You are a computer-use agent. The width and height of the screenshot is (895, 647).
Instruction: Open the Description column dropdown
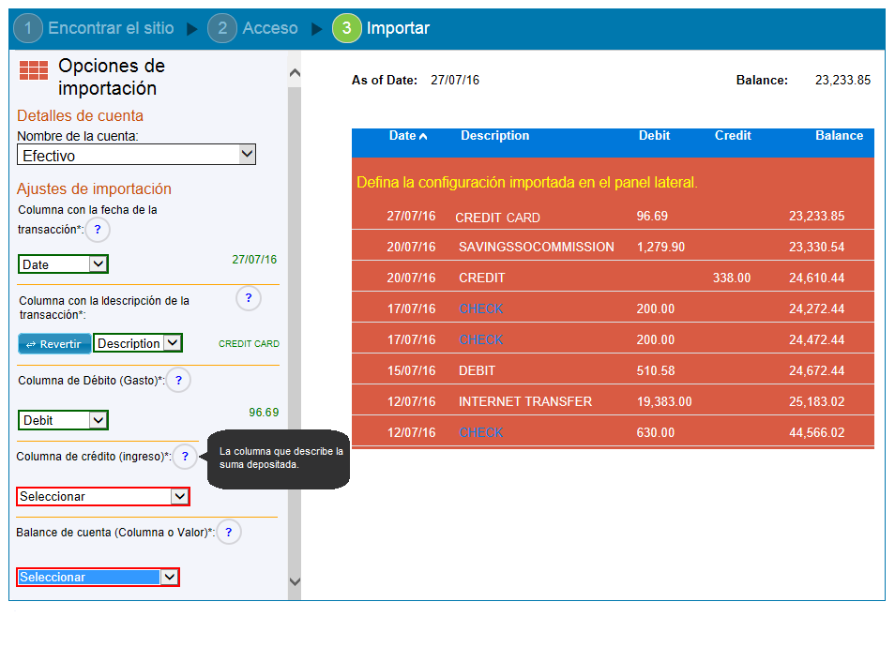[x=138, y=343]
